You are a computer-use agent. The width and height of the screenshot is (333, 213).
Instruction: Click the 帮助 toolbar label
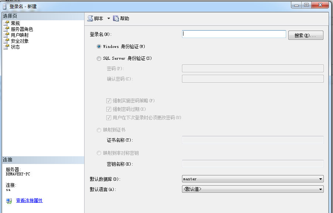125,18
